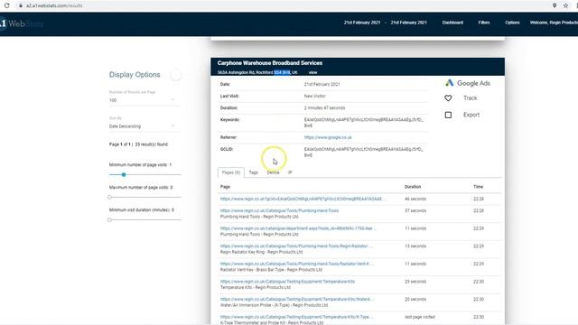Click the 'New Visitor' last visit value
The height and width of the screenshot is (325, 578).
pos(314,97)
